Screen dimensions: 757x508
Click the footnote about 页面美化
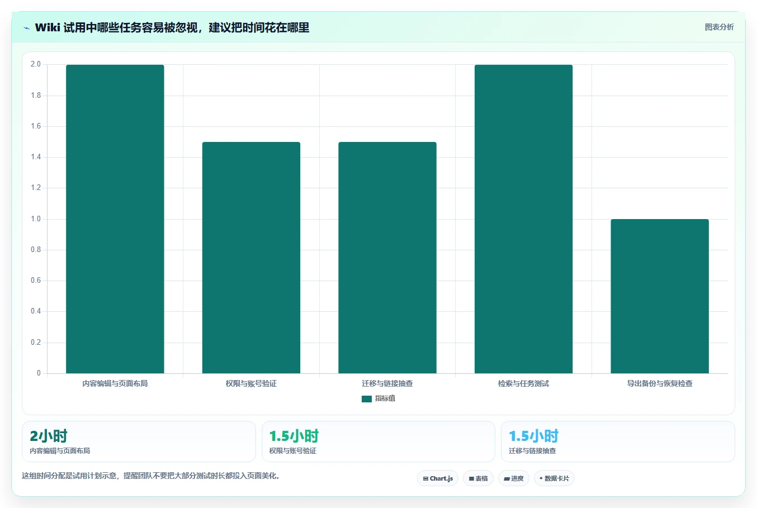[151, 476]
